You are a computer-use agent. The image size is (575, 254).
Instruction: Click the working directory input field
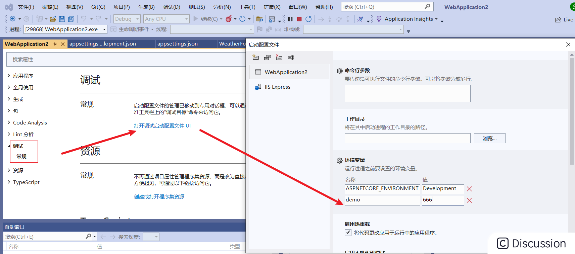(x=408, y=138)
